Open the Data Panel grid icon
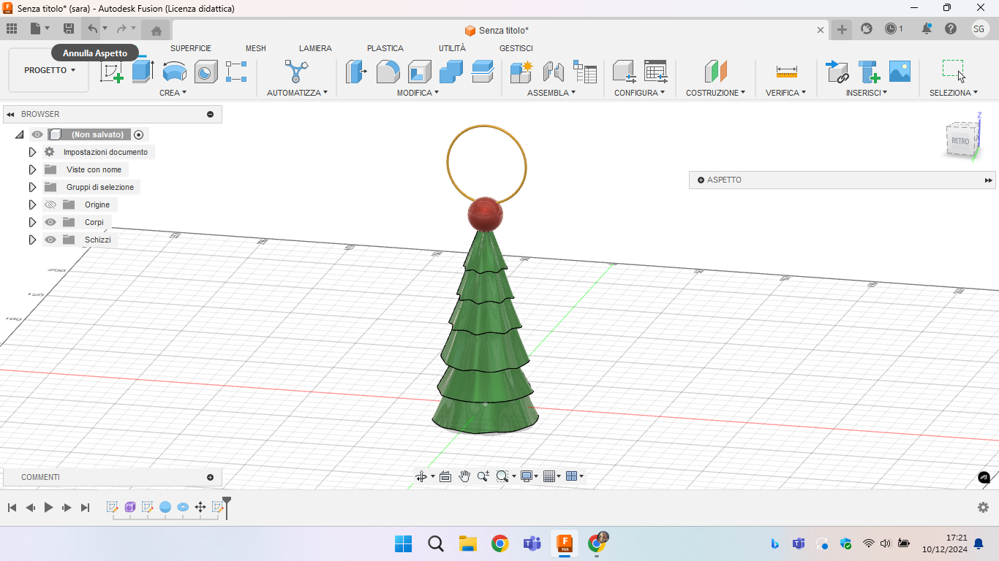The height and width of the screenshot is (561, 999). [x=12, y=29]
